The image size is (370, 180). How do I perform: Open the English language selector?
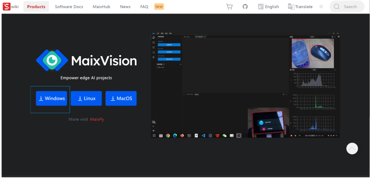coord(268,7)
